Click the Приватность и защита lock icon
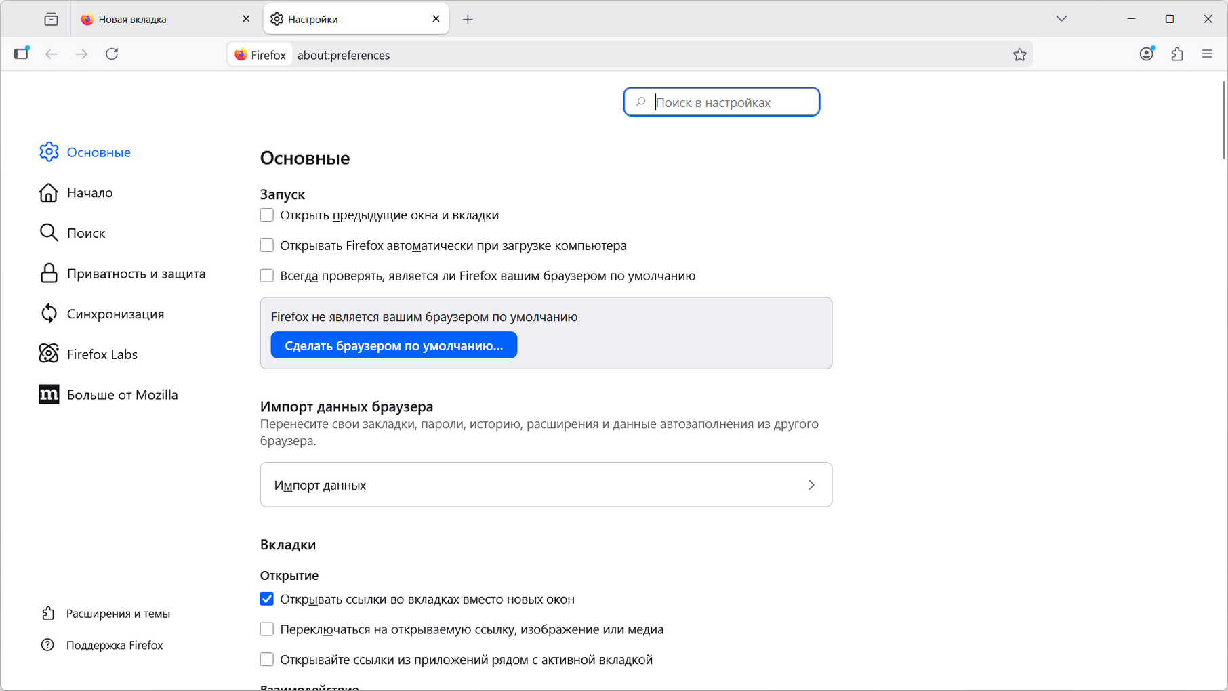This screenshot has width=1228, height=691. [x=49, y=273]
